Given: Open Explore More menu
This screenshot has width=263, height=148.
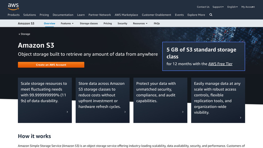Looking at the screenshot, I should pos(196,15).
